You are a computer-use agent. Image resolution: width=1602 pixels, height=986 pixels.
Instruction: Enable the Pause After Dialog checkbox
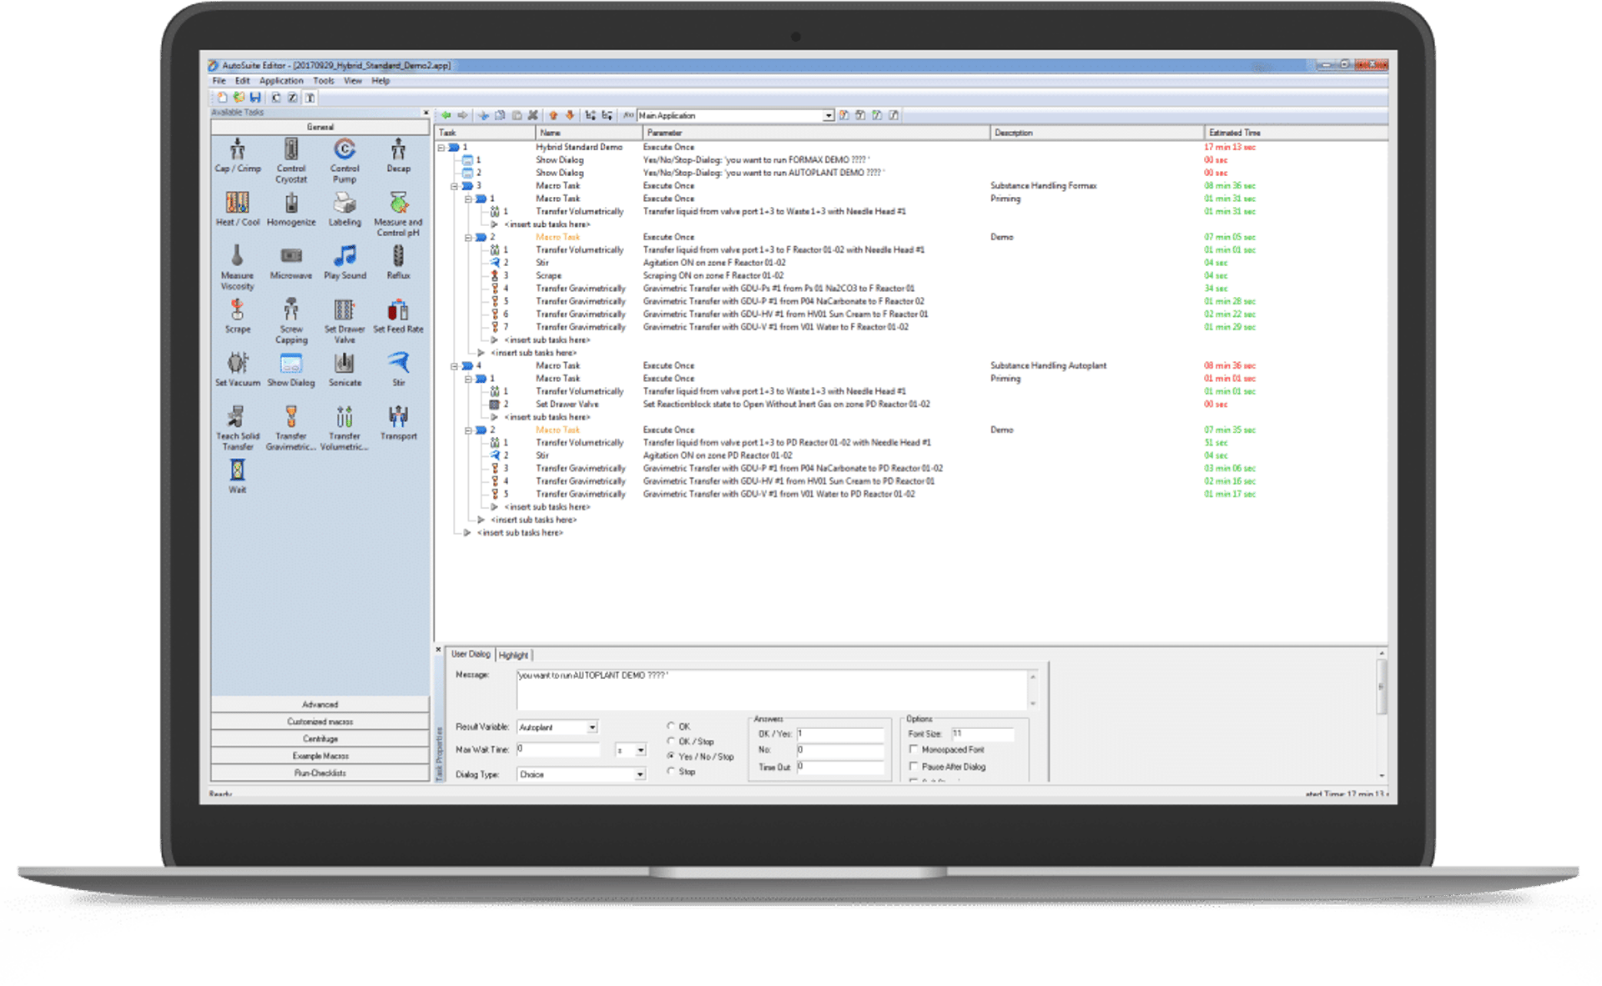(914, 766)
